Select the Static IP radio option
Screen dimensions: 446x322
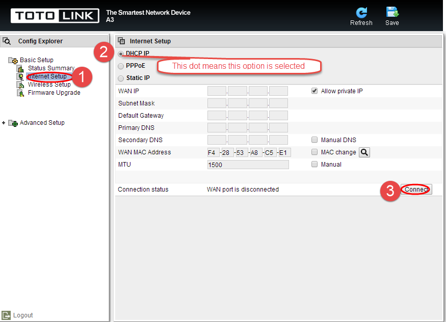click(x=121, y=78)
